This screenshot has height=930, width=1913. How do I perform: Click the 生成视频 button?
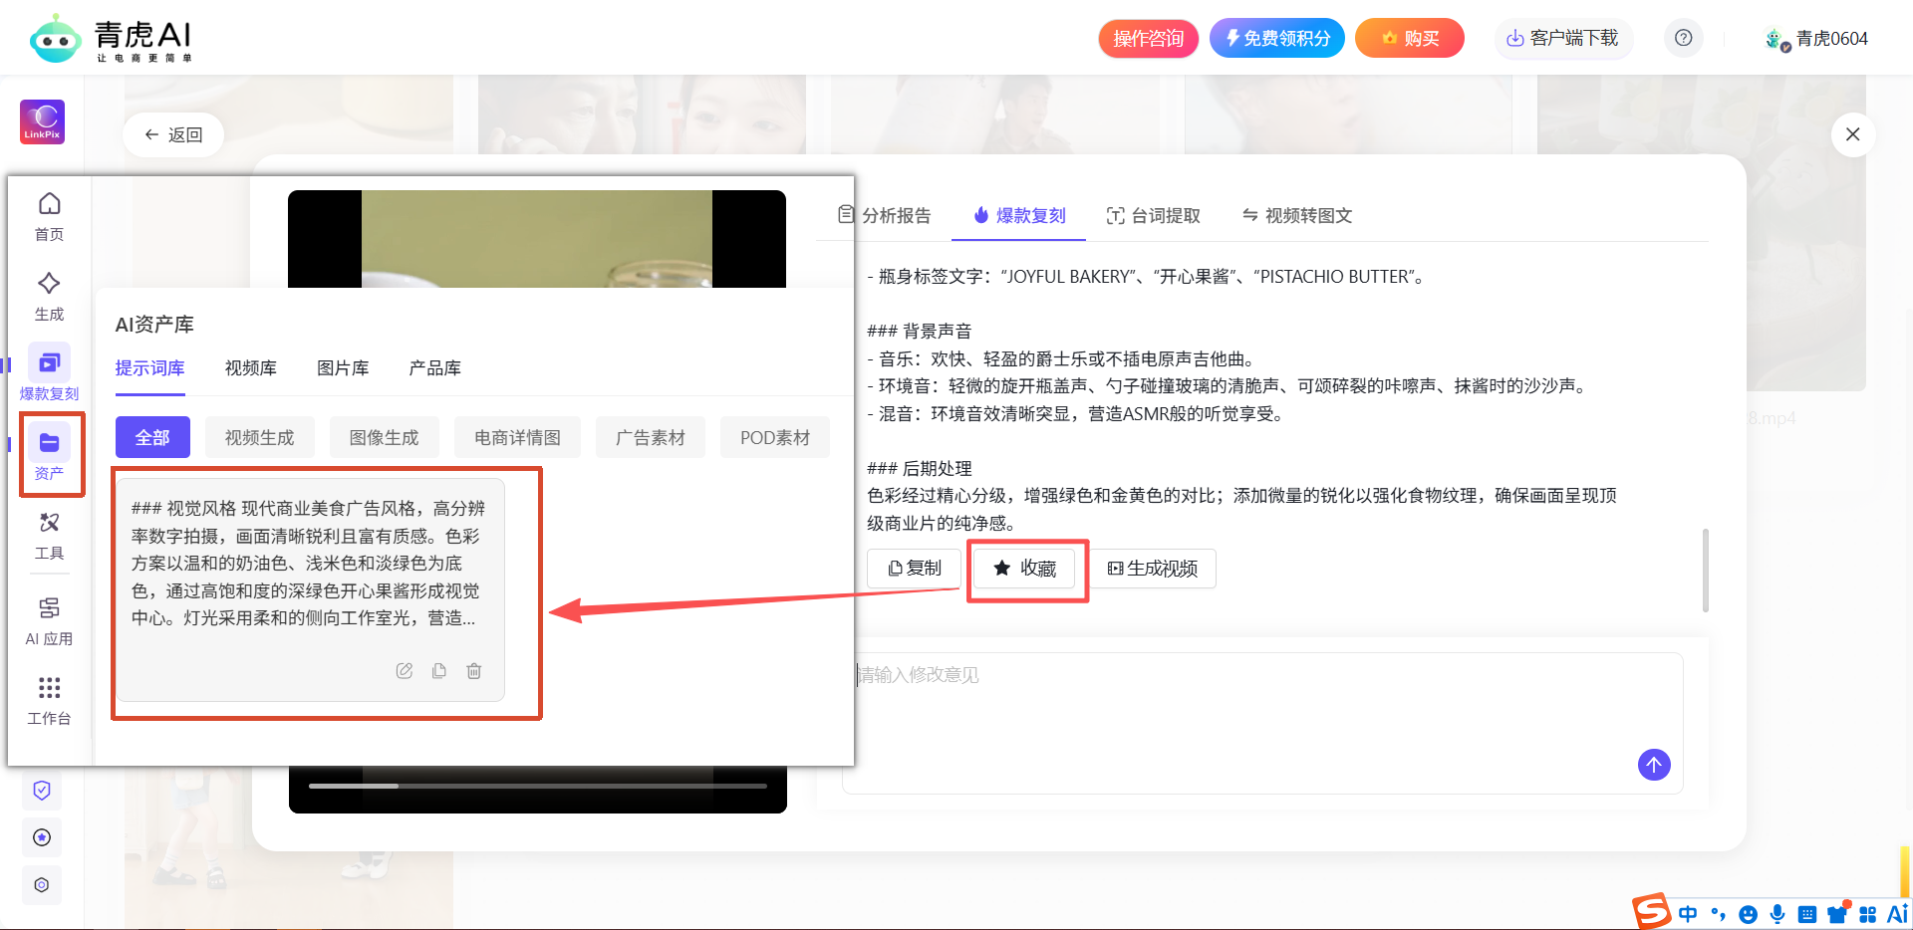1153,569
